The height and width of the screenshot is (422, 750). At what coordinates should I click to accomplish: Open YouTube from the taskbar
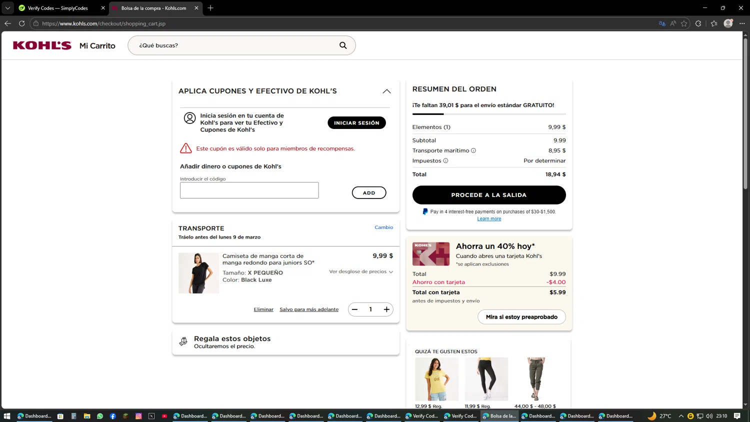pyautogui.click(x=164, y=416)
